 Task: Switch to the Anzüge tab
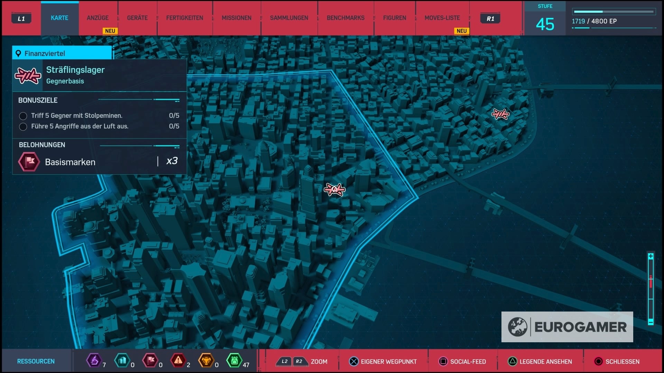tap(98, 18)
